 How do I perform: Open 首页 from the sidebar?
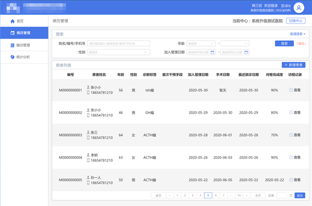[24, 21]
